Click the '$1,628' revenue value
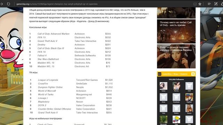 click(x=109, y=80)
